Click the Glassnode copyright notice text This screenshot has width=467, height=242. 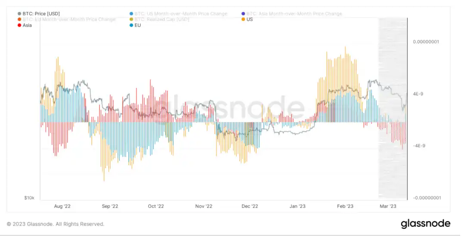56,224
